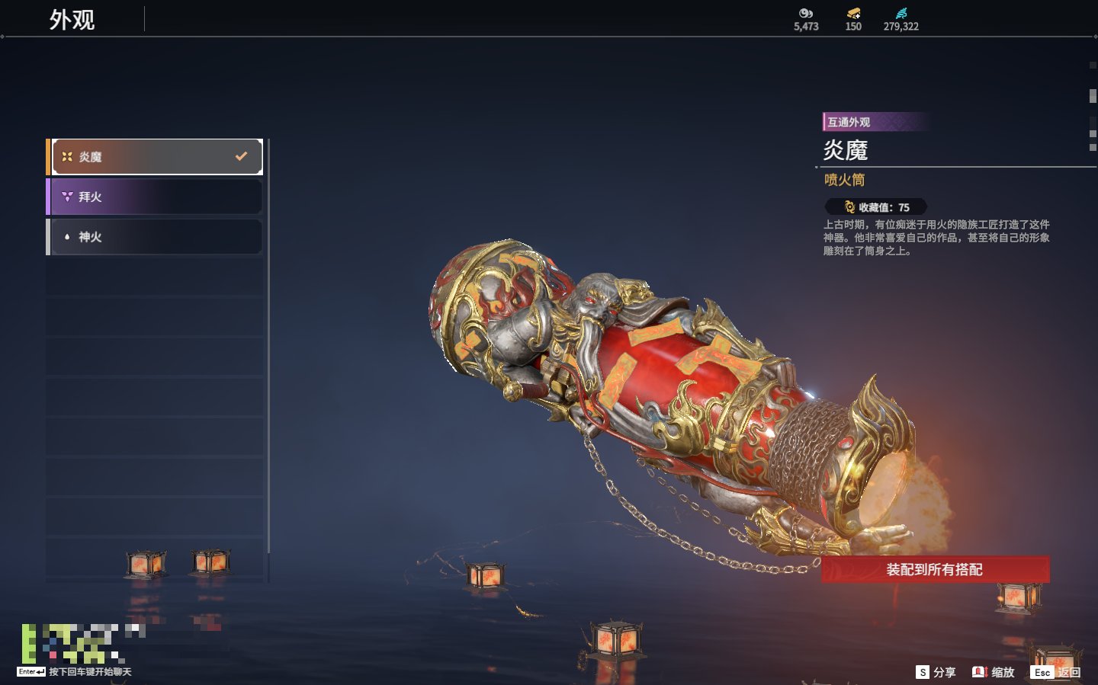Click the orange rarity icon beside 炎魔
This screenshot has height=685, width=1098.
(67, 156)
